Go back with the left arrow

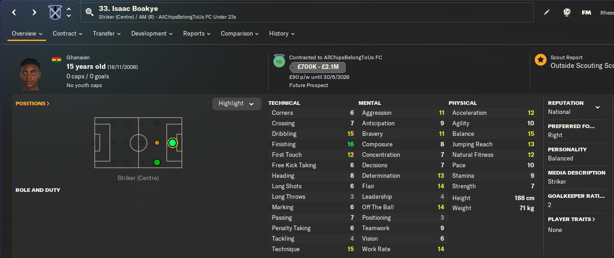14,12
